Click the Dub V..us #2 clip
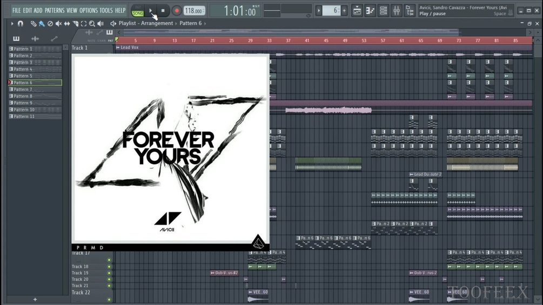The height and width of the screenshot is (305, 543). pyautogui.click(x=224, y=273)
